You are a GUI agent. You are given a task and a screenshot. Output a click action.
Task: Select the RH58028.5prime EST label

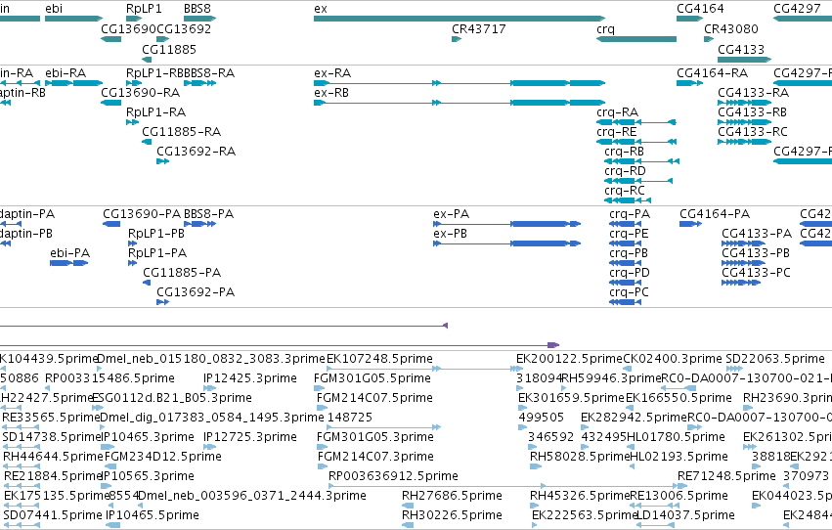coord(580,457)
